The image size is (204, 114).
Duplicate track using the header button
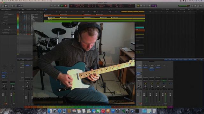coord(23,12)
